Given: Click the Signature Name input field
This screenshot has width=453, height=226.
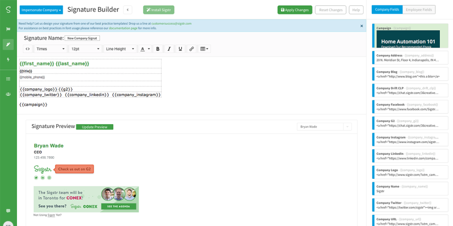Looking at the screenshot, I should (82, 38).
